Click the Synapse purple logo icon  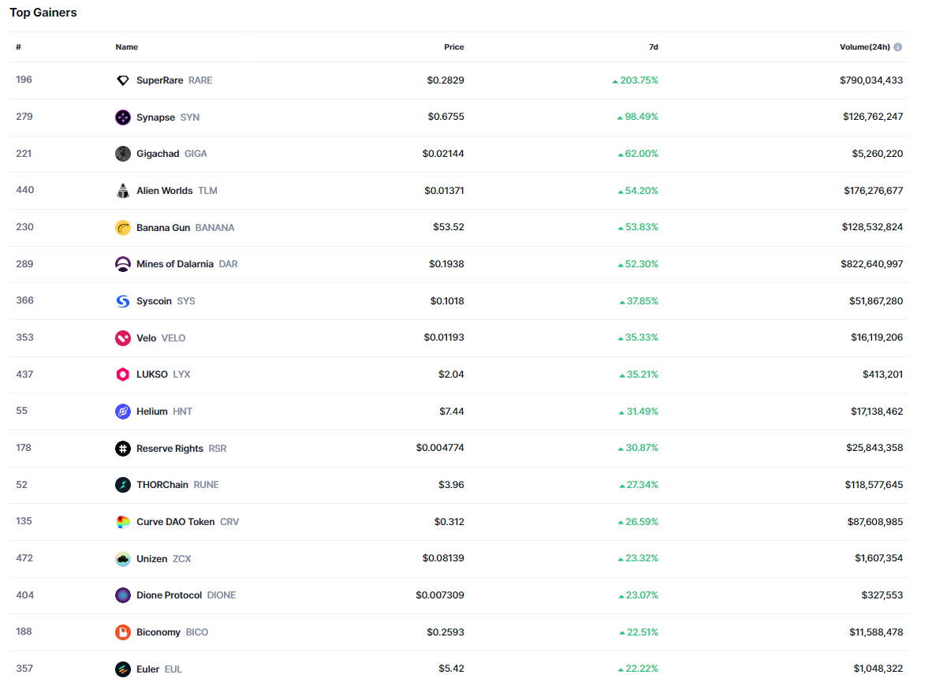tap(122, 117)
